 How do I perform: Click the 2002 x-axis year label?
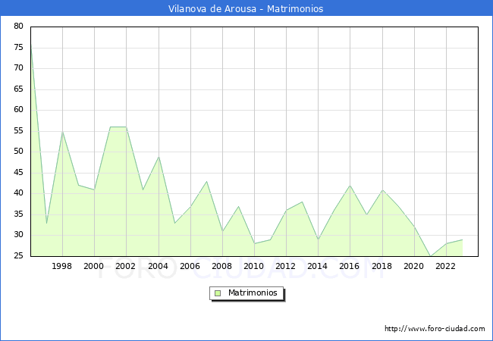point(125,266)
